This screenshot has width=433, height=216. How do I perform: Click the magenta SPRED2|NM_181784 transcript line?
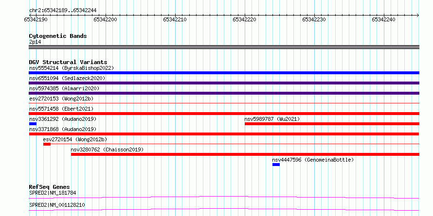click(224, 197)
